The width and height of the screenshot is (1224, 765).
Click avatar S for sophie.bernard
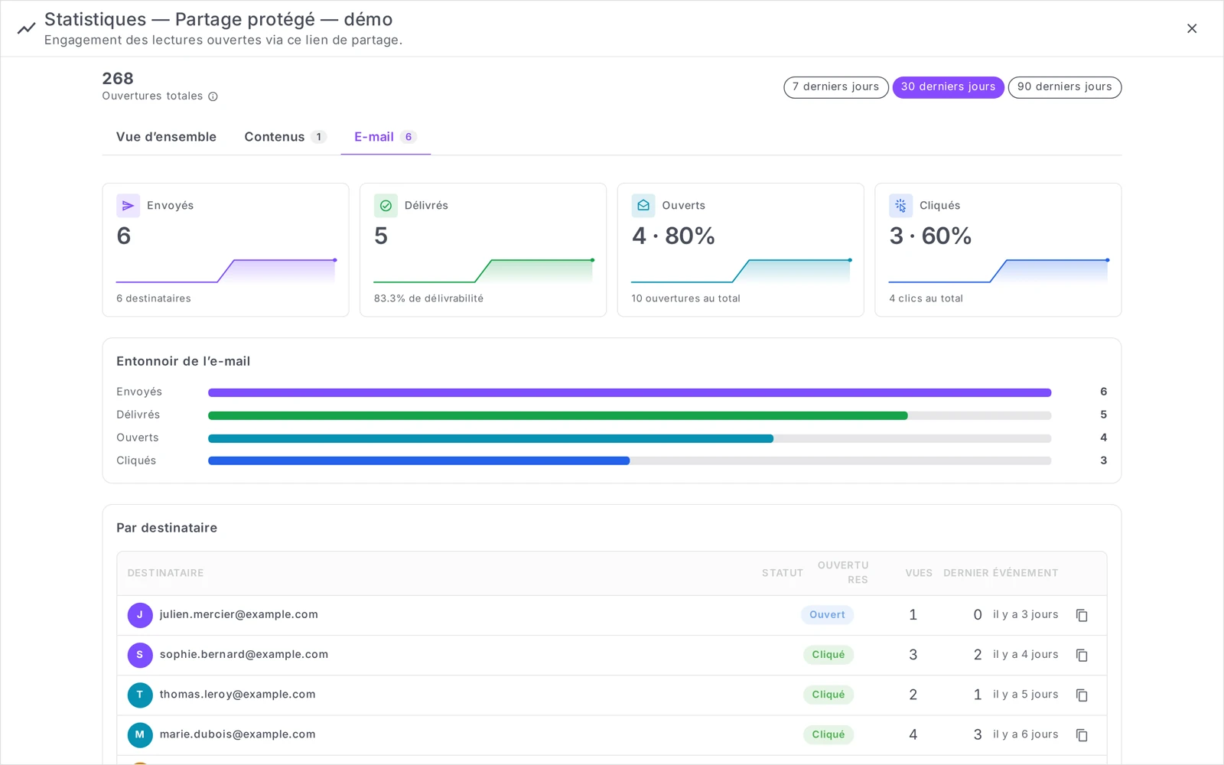(x=140, y=655)
